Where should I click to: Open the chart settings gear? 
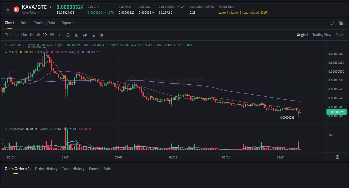[102, 35]
